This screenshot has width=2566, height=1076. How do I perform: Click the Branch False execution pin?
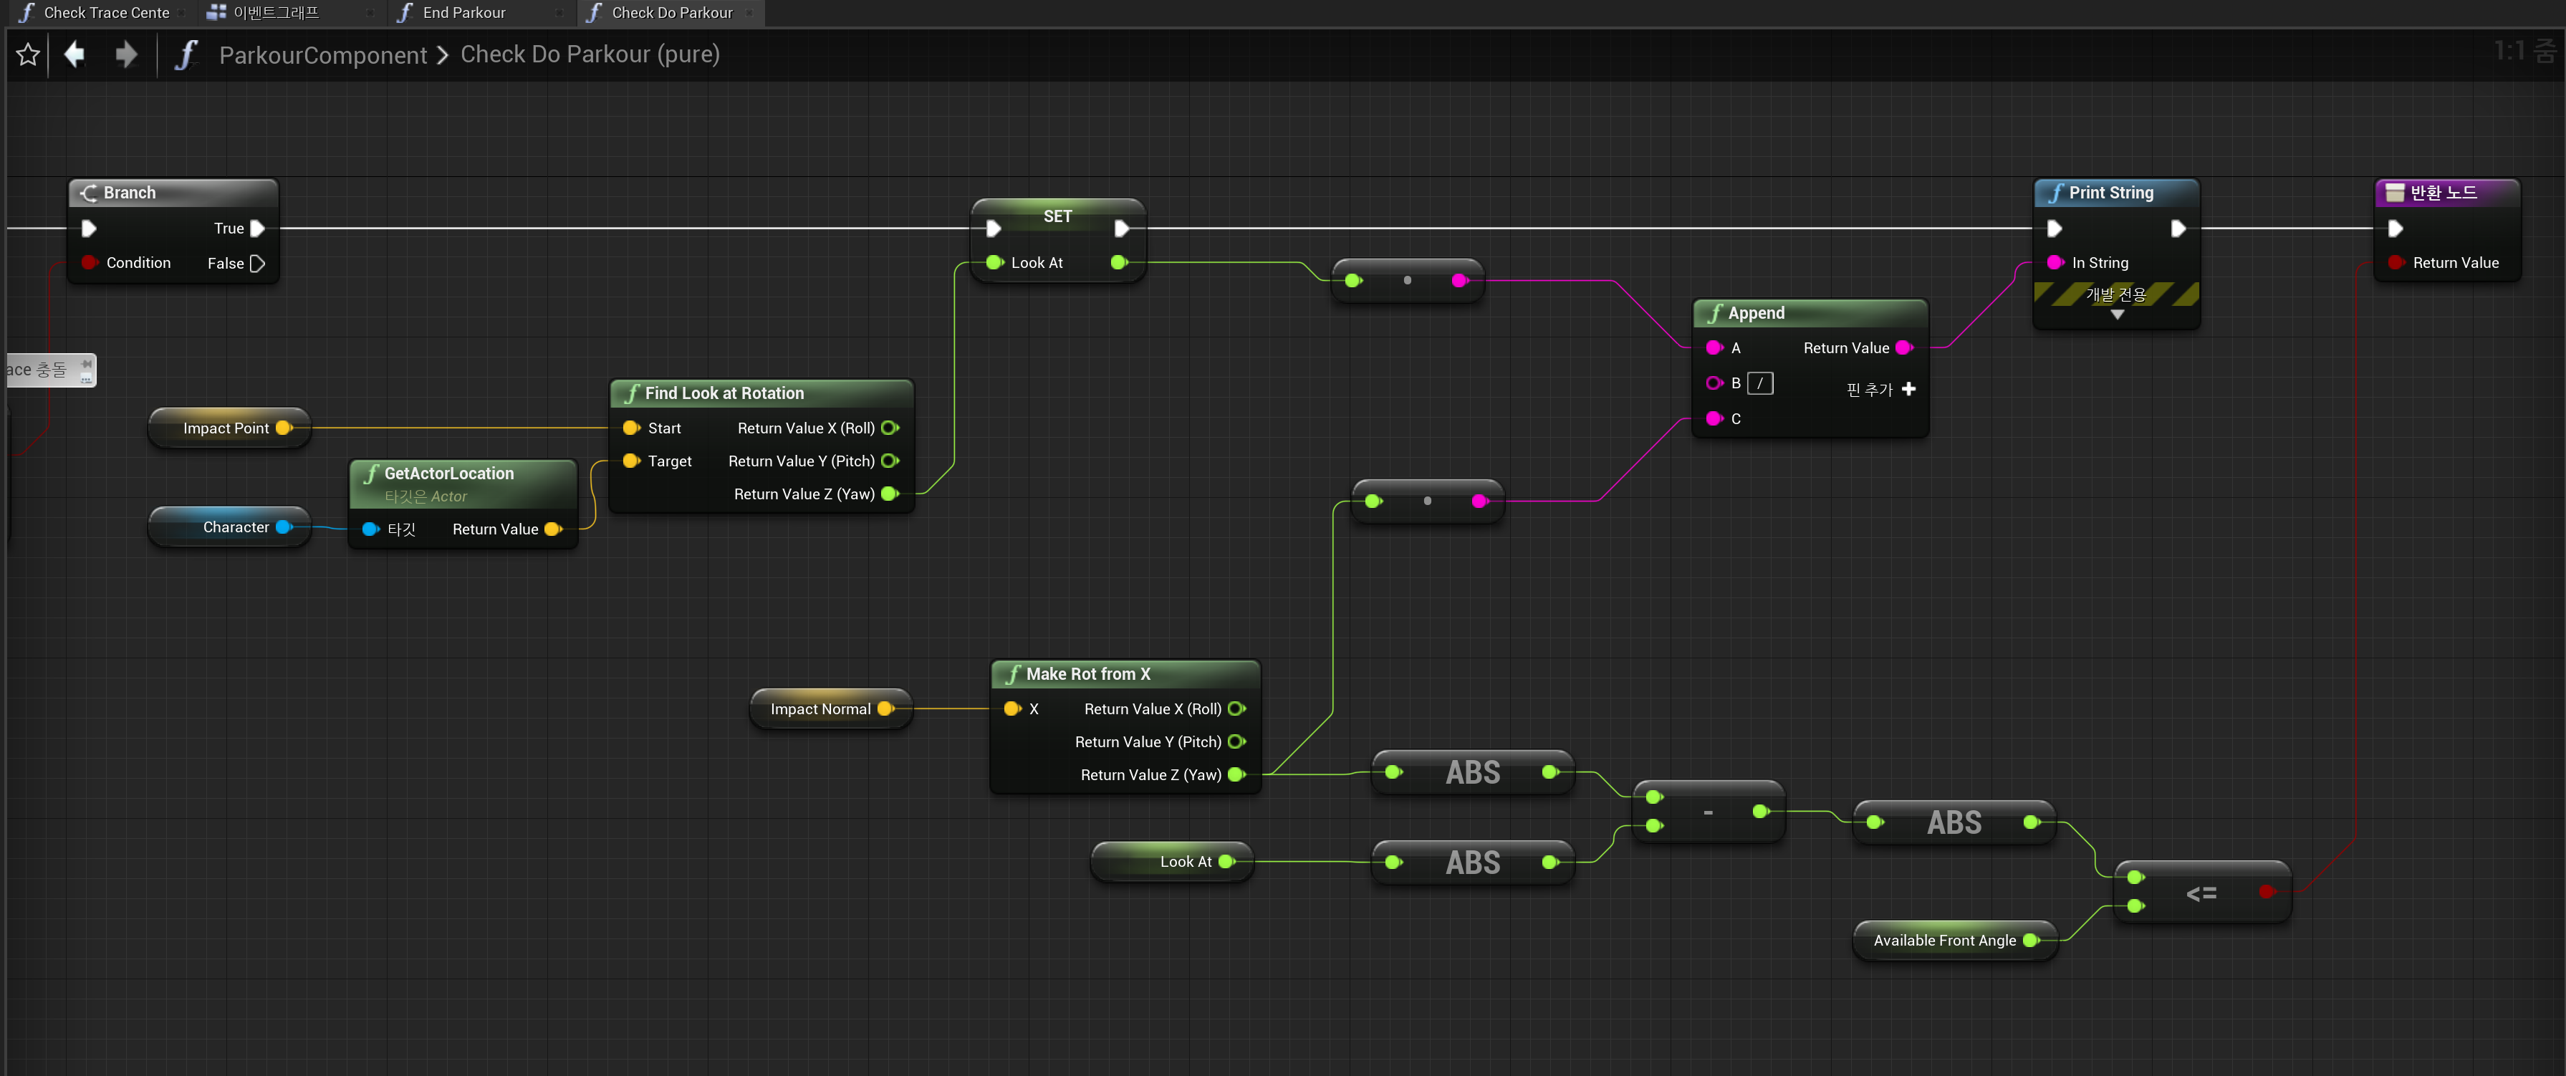point(257,263)
